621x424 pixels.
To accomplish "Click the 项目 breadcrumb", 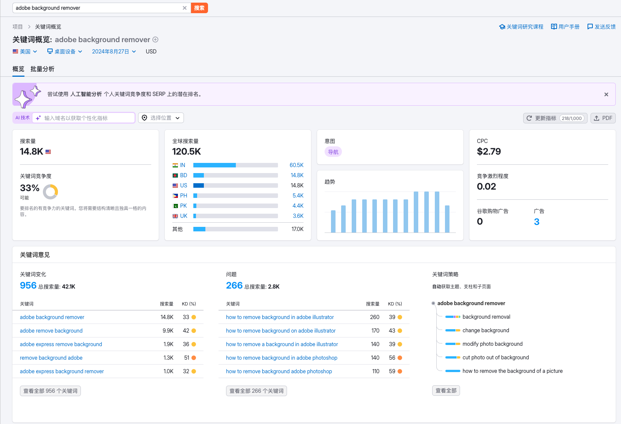I will (18, 27).
